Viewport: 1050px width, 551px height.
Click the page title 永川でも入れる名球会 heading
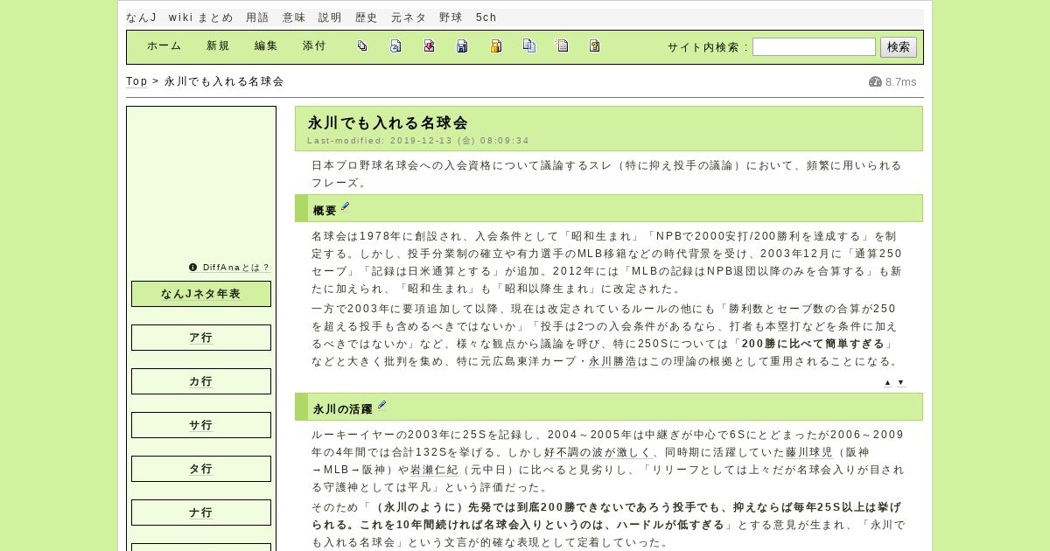pos(388,123)
